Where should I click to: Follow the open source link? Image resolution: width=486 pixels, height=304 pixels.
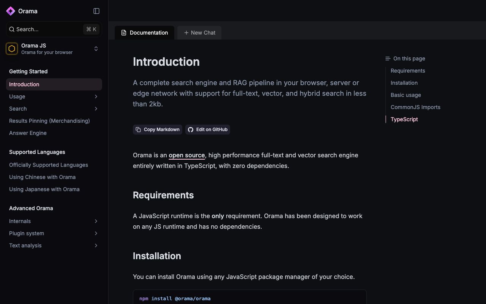[187, 155]
